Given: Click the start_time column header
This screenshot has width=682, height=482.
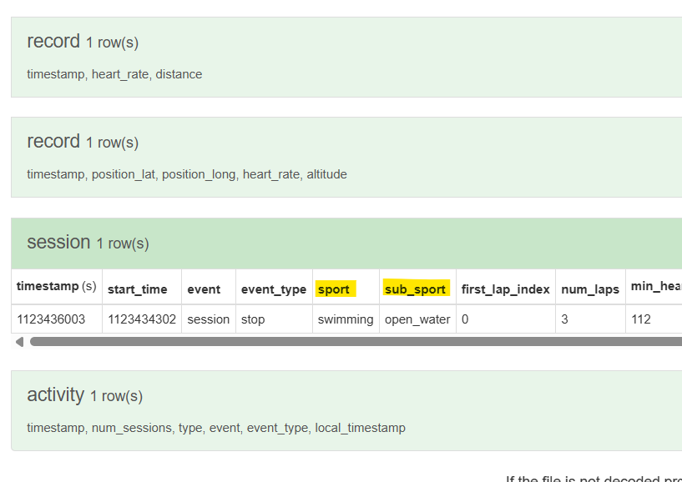Looking at the screenshot, I should point(138,289).
